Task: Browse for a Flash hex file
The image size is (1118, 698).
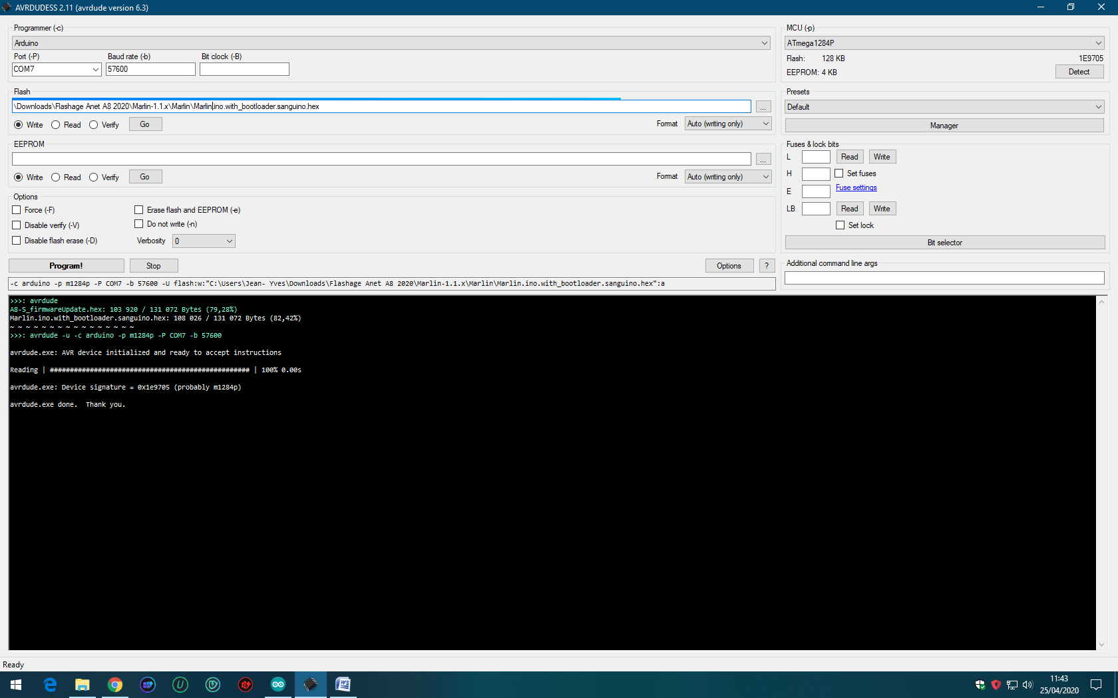Action: click(x=763, y=107)
